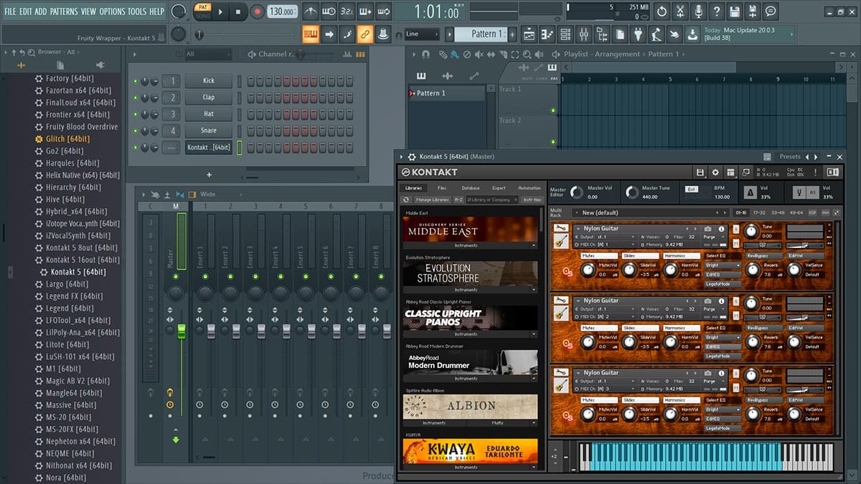Open the audio editor scissors icon

(679, 11)
